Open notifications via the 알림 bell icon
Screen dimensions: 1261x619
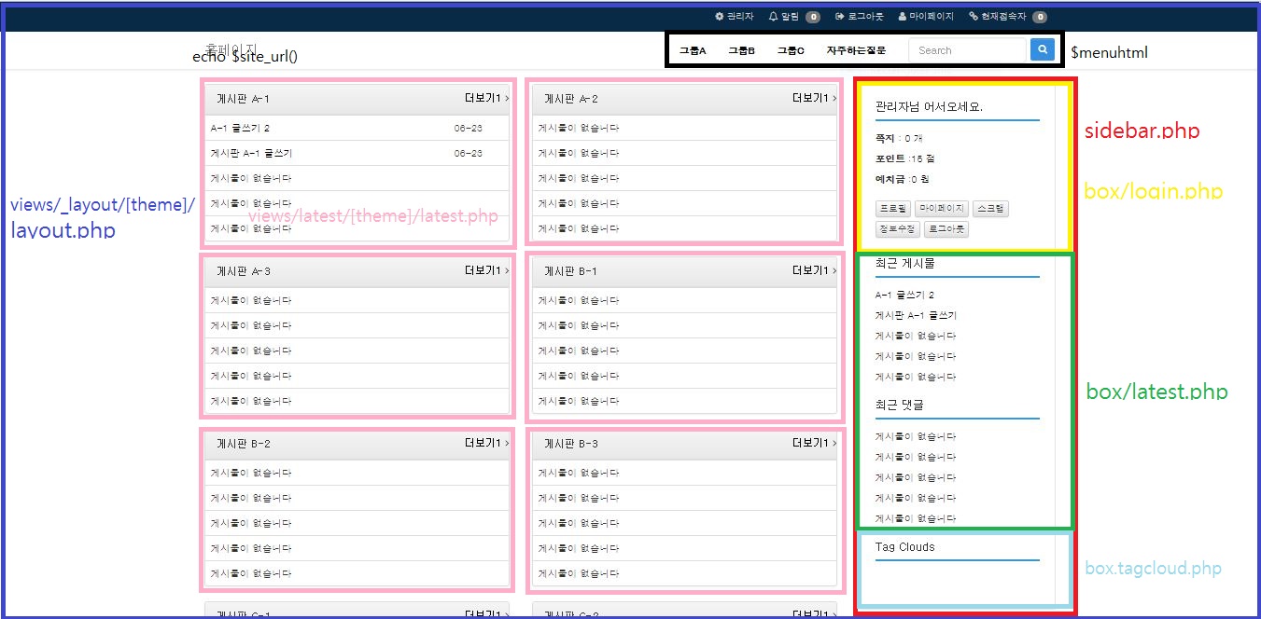[773, 17]
